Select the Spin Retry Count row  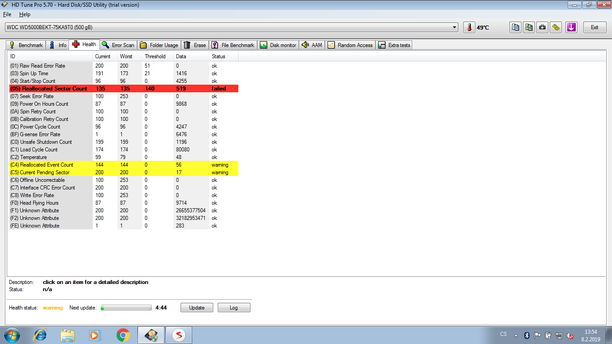[123, 112]
